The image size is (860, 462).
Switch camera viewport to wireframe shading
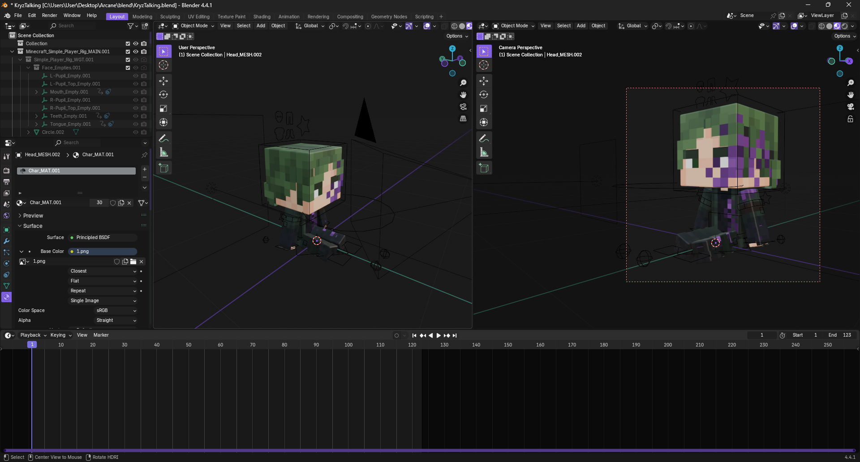click(x=821, y=26)
